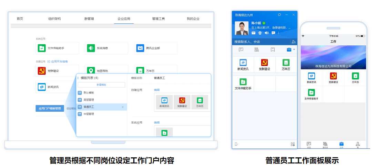This screenshot has width=376, height=167.
Task: Open the bottom-left menu icon in desktop client
Action: (236, 144)
